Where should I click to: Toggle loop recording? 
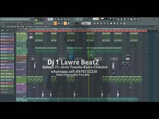point(69,19)
